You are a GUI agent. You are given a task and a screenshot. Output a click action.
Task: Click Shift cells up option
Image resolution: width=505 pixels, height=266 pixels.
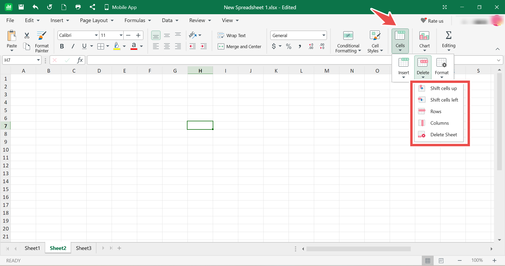click(x=443, y=88)
